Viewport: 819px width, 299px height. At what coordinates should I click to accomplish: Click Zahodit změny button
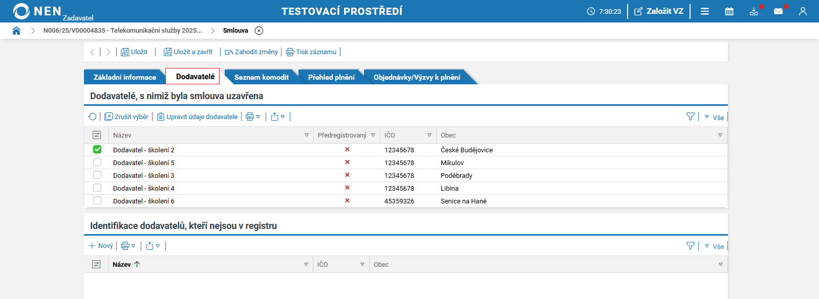[x=251, y=52]
